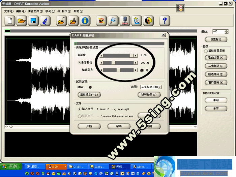Open a project with the folder icon
This screenshot has height=177, width=236.
(22, 21)
